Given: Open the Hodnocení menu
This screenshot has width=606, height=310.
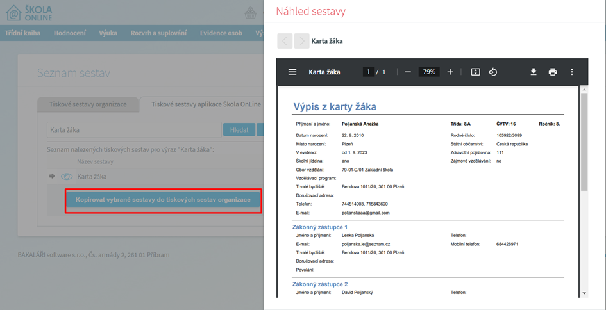Looking at the screenshot, I should 70,33.
